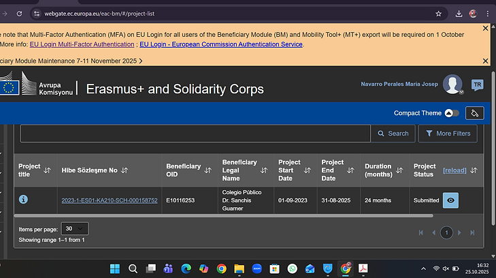
Task: Sort by Project Start Date column
Action: click(307, 170)
